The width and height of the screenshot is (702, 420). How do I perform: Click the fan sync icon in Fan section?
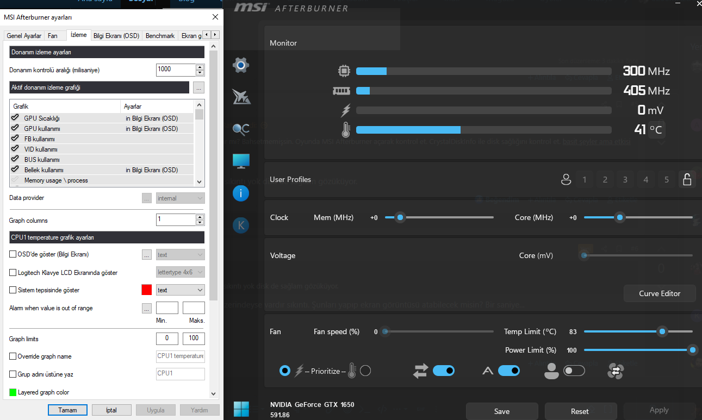pyautogui.click(x=616, y=371)
